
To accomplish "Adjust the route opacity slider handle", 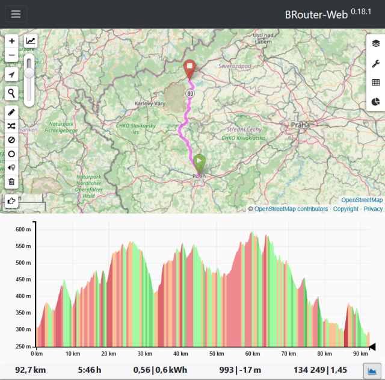I will [29, 73].
